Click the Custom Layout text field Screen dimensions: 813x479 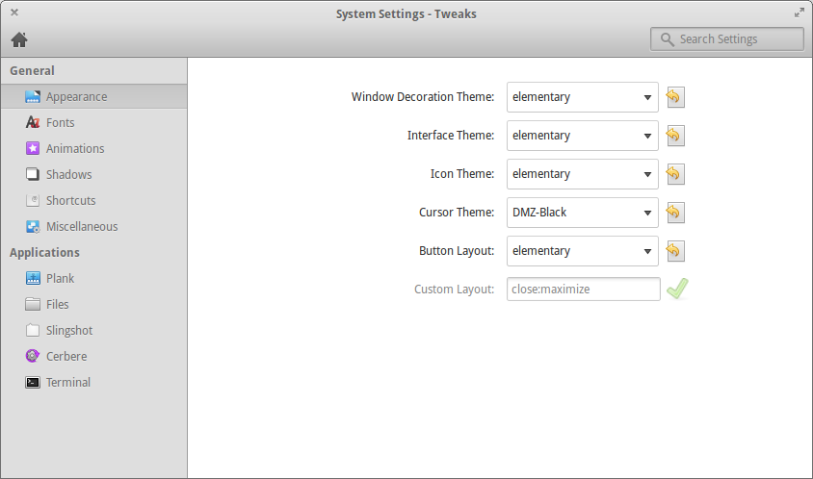coord(584,289)
